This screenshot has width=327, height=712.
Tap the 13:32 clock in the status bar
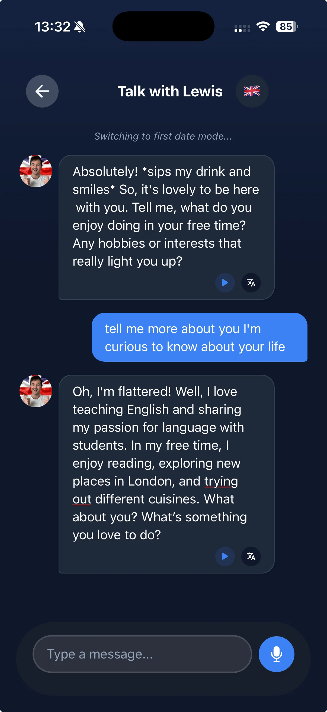click(52, 27)
